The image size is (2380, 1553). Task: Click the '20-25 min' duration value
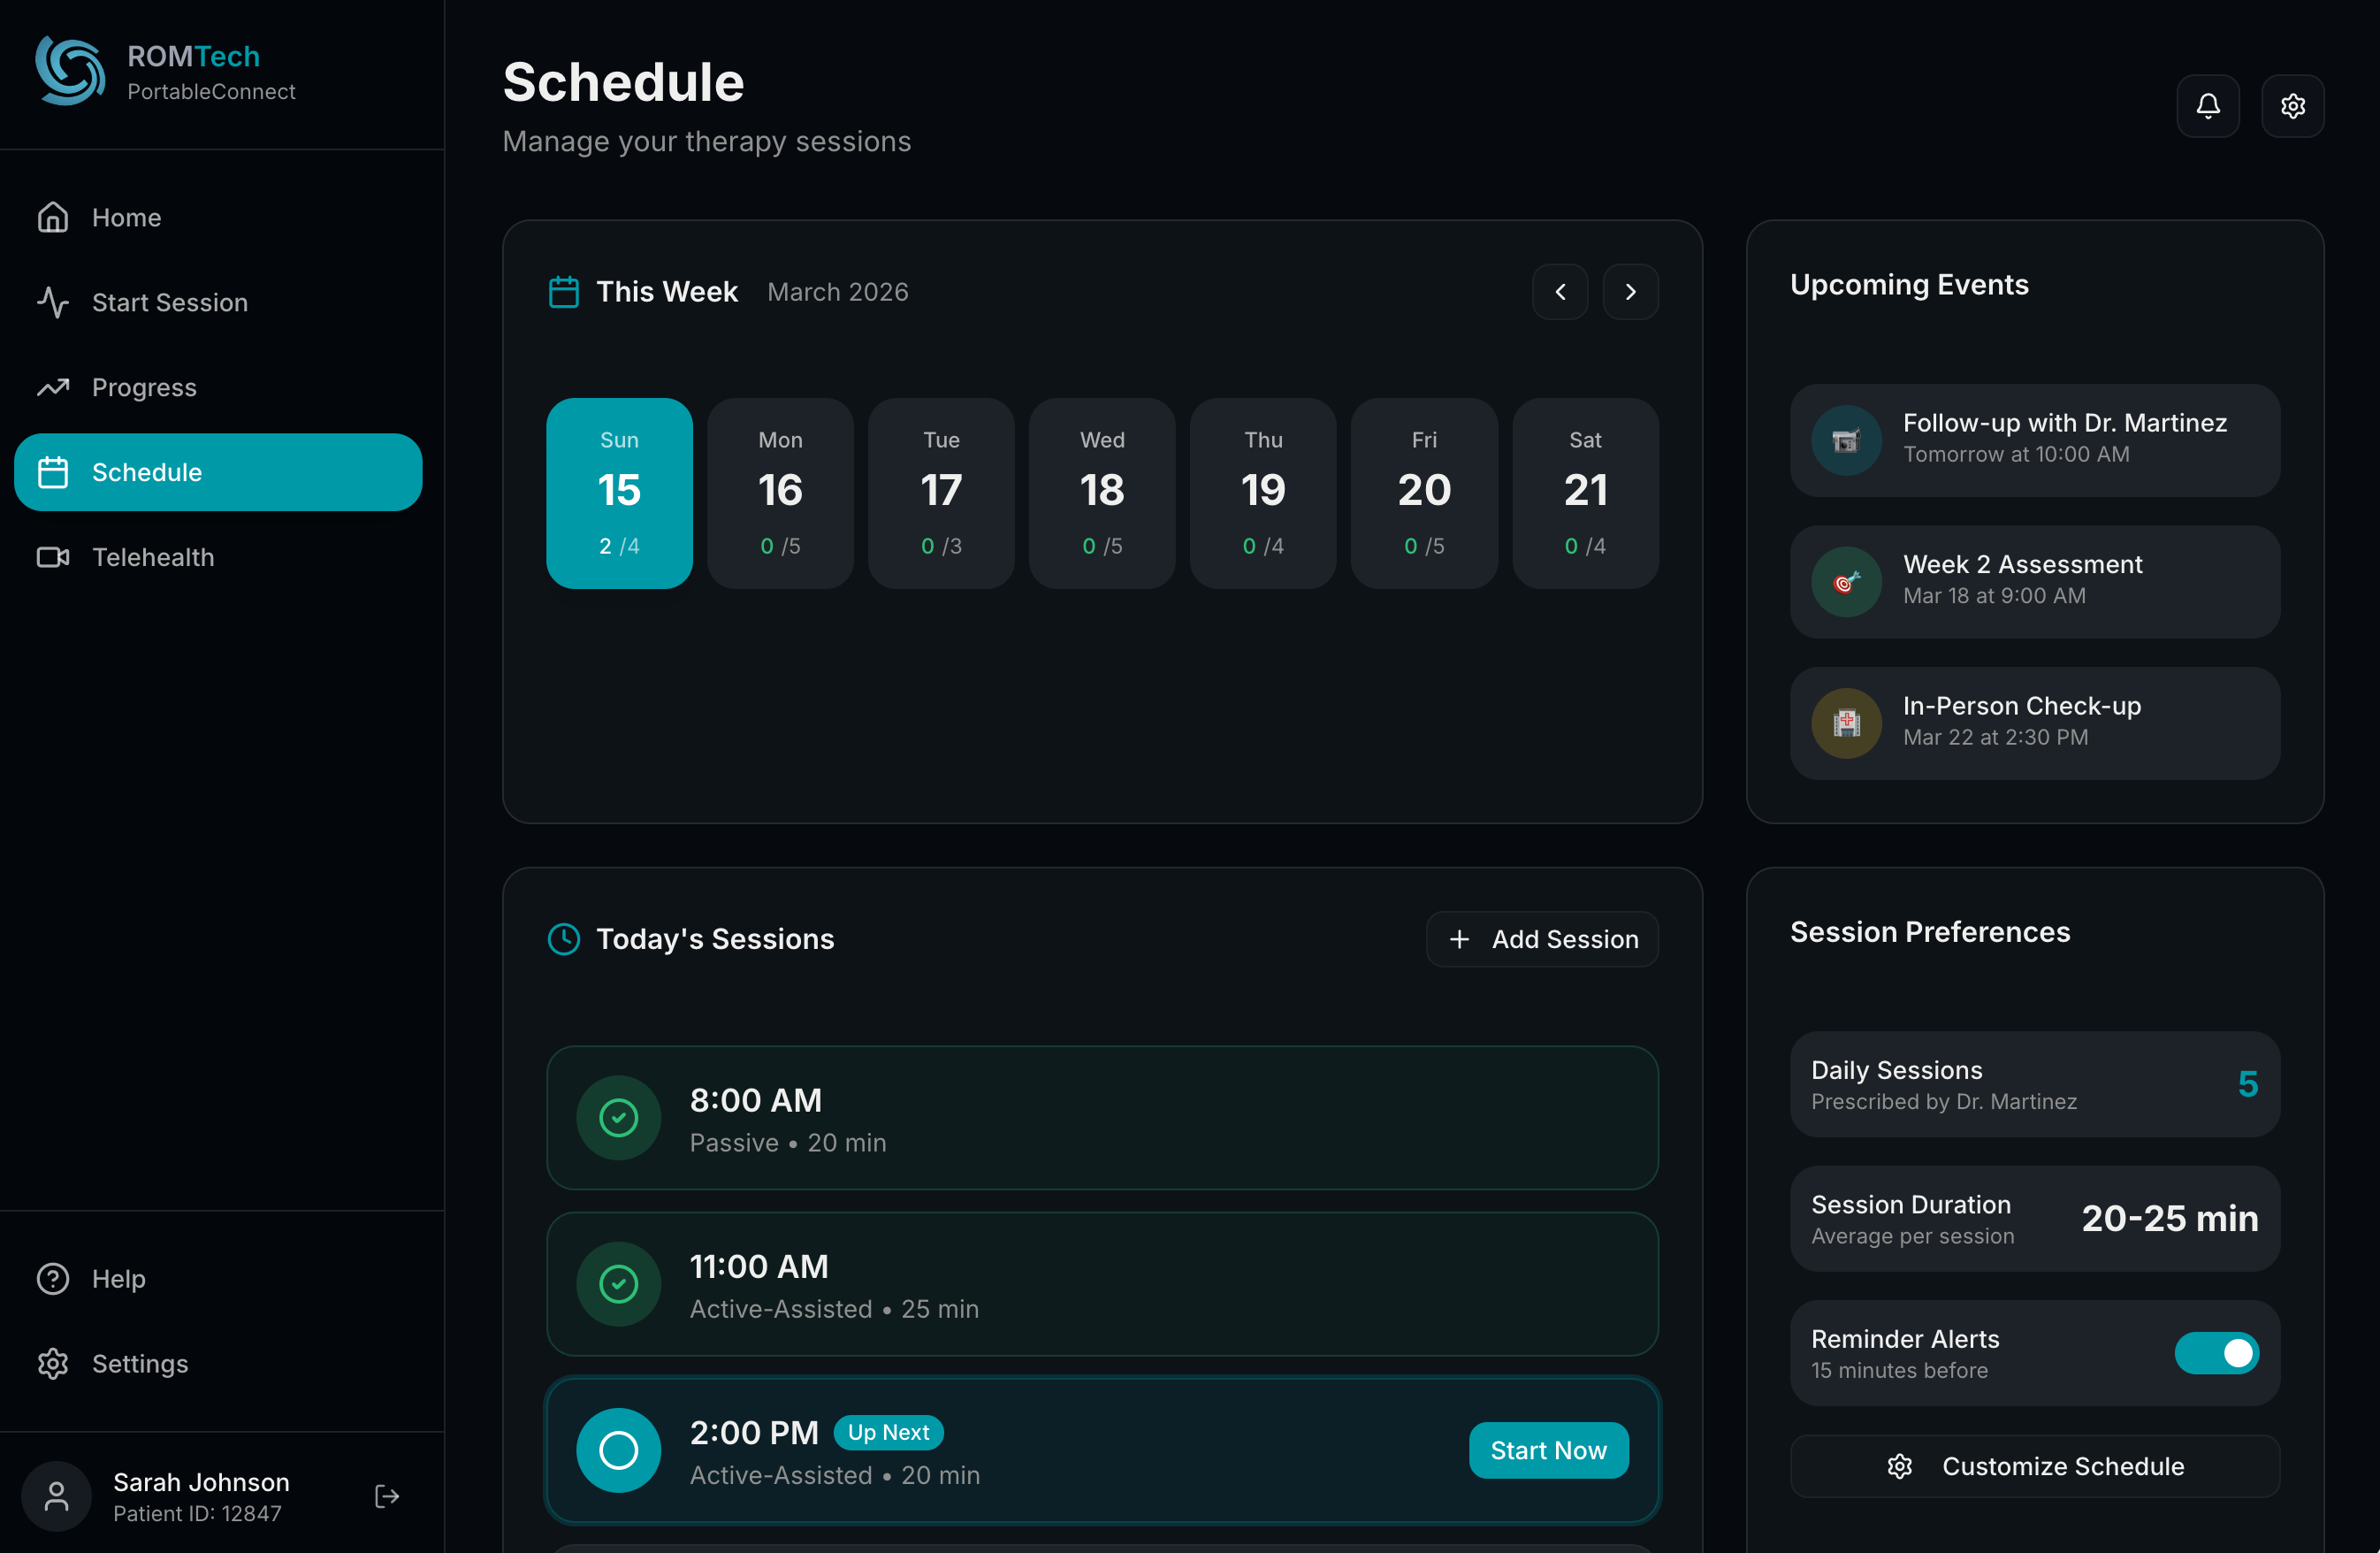tap(2170, 1219)
